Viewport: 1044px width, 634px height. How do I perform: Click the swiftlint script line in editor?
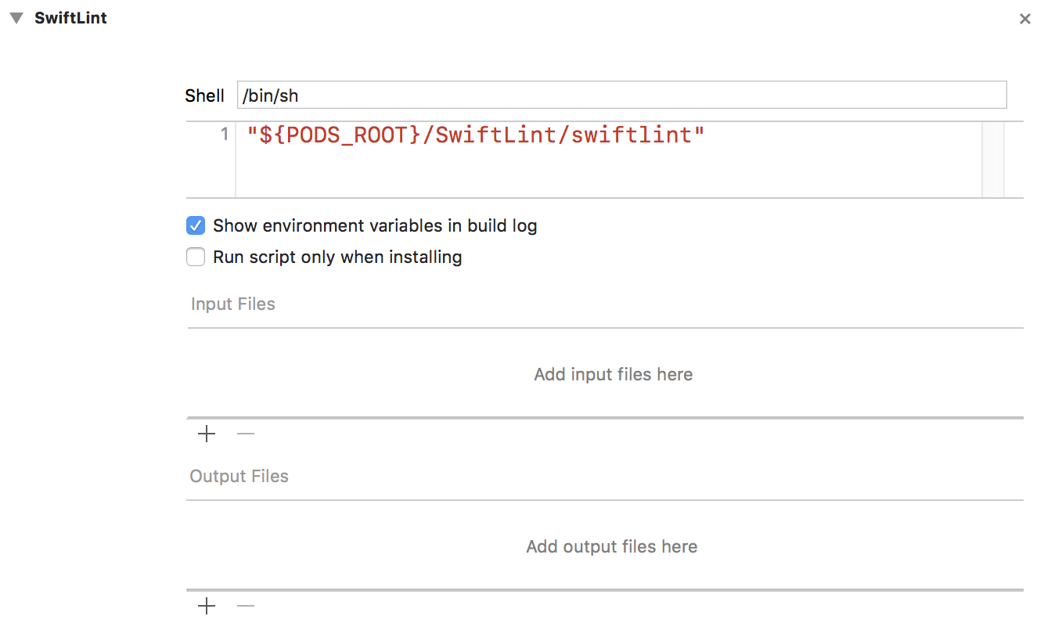click(x=476, y=135)
